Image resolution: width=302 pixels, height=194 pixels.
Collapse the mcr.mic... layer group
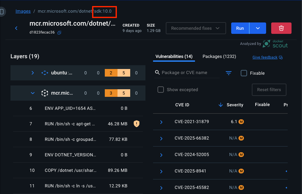pyautogui.click(x=32, y=93)
